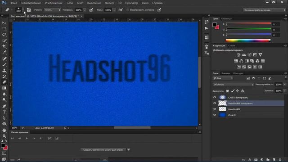This screenshot has width=288, height=162.
Task: Select the Clone Stamp tool
Action: tap(4, 71)
